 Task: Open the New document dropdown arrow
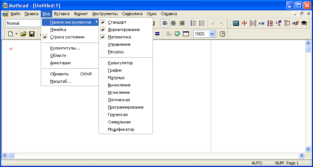(x=17, y=34)
